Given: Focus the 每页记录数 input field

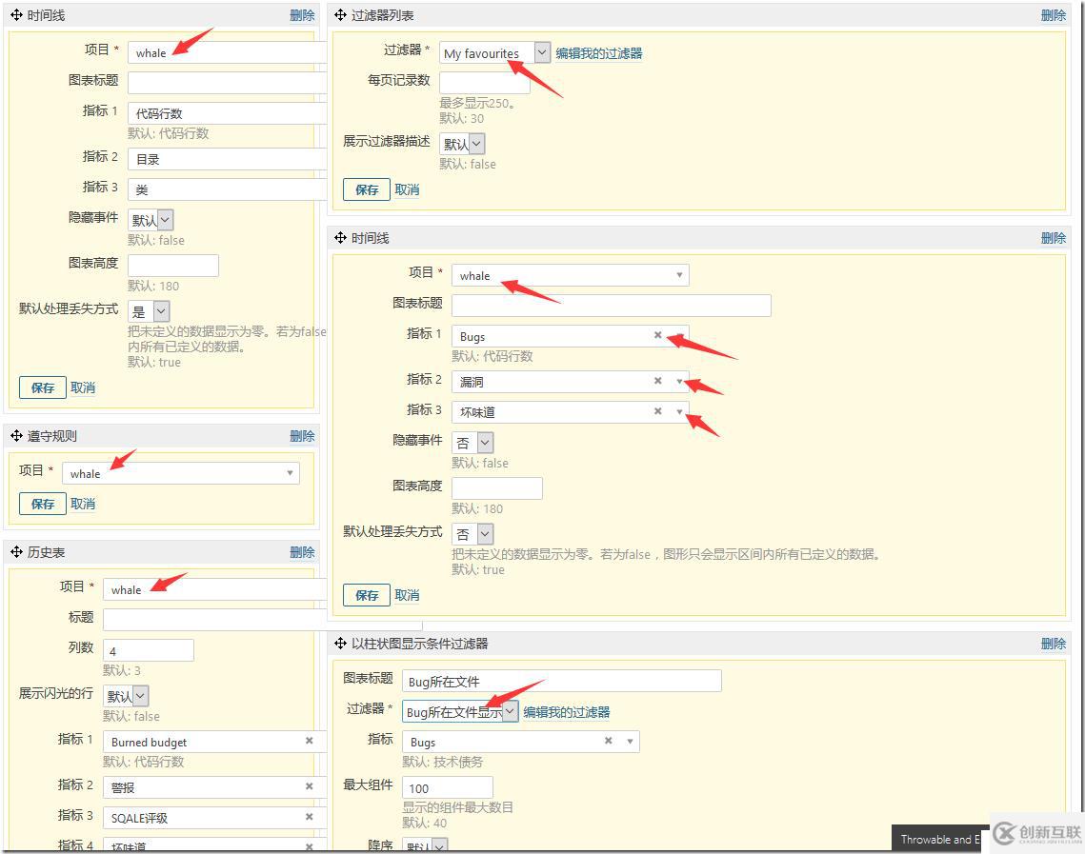Looking at the screenshot, I should coord(484,83).
